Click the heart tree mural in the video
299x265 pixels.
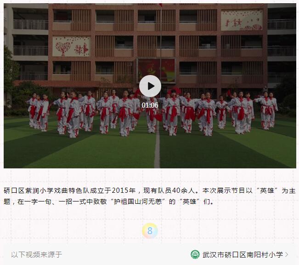click(71, 46)
